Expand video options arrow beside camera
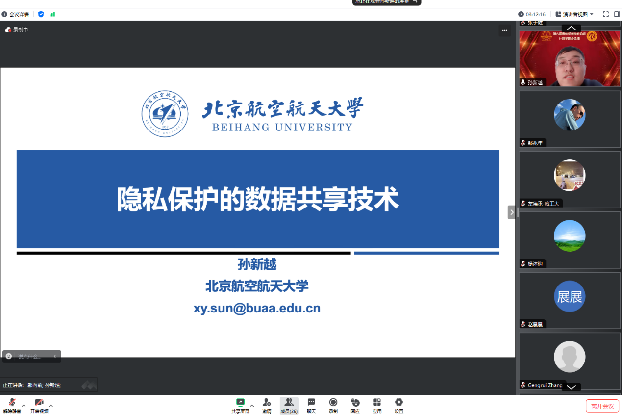This screenshot has height=416, width=622. pyautogui.click(x=51, y=406)
